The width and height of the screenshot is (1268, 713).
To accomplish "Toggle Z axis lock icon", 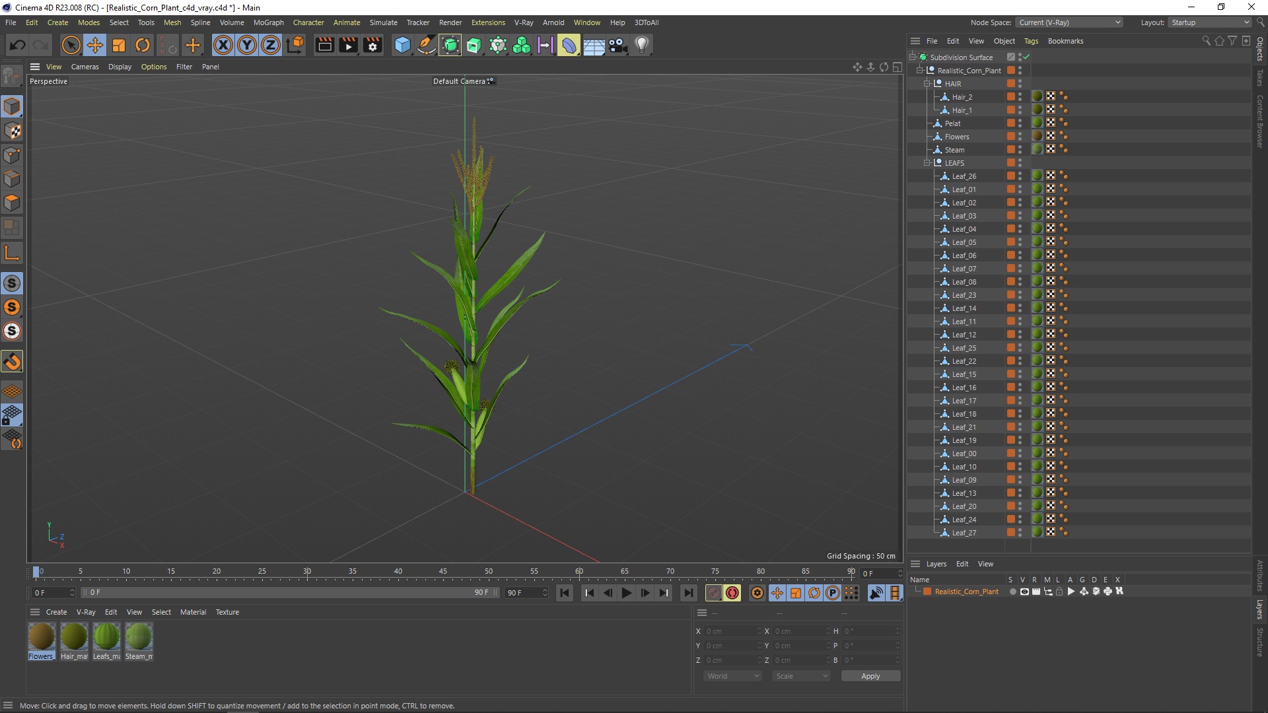I will [x=271, y=45].
